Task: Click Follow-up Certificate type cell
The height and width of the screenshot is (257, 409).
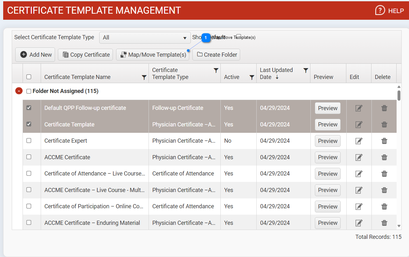Action: coord(178,108)
